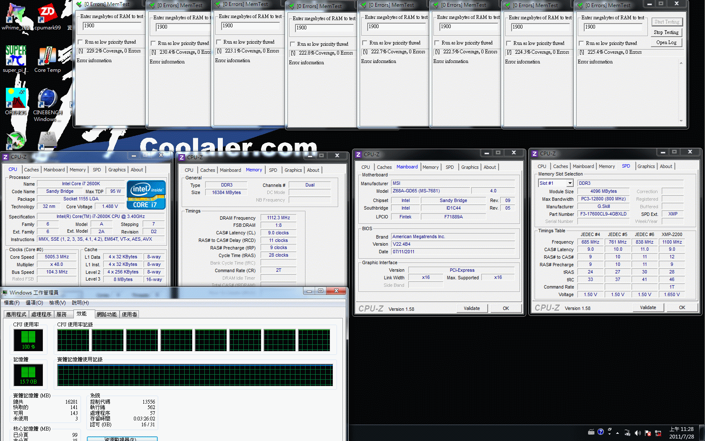Image resolution: width=705 pixels, height=441 pixels.
Task: Click the Z icon of CPU-Z Processor window
Action: pyautogui.click(x=5, y=157)
